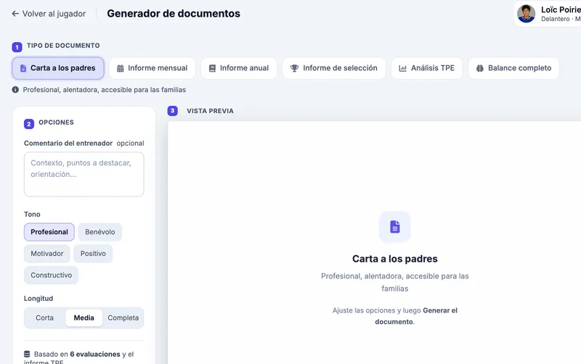The height and width of the screenshot is (364, 581).
Task: Click the calendar icon in Informe mensual tab
Action: tap(120, 68)
